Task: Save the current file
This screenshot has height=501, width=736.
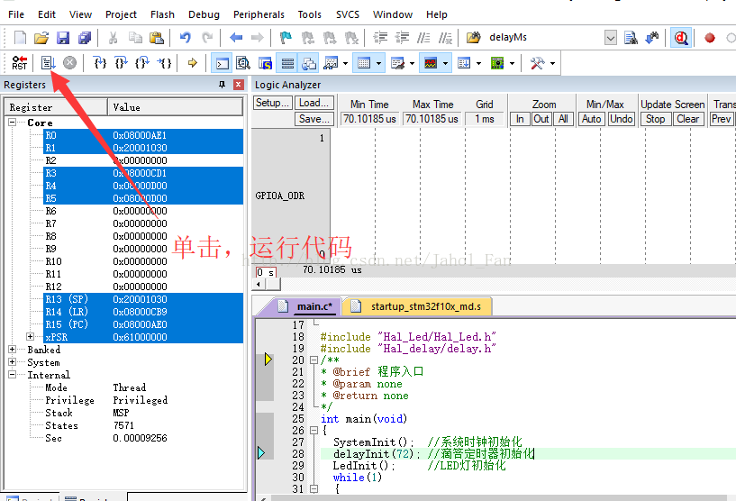Action: tap(63, 38)
